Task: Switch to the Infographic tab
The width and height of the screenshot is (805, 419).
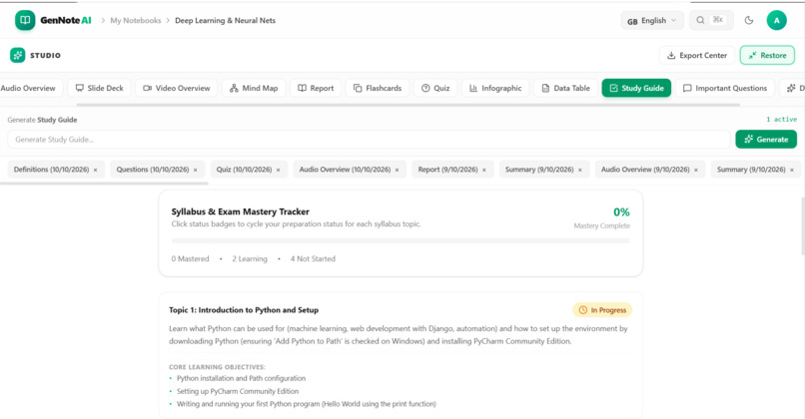Action: click(x=495, y=88)
